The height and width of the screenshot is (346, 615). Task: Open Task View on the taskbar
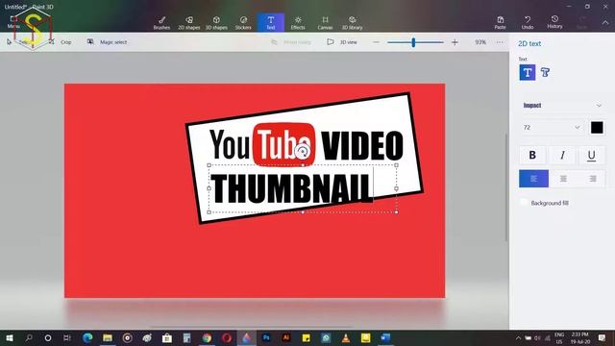(67, 337)
